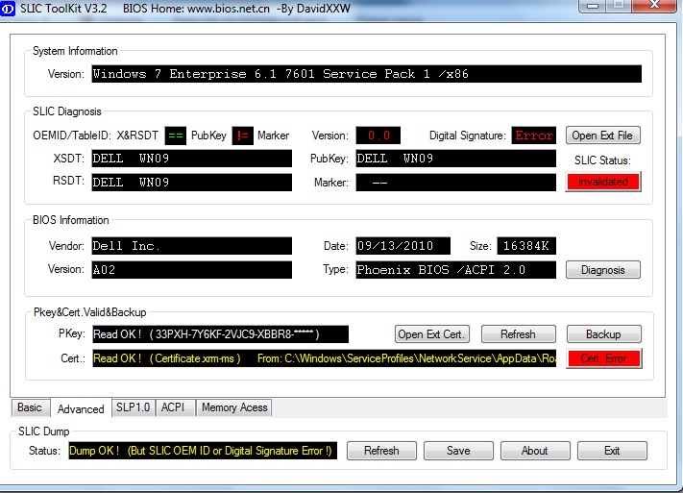Switch to the ACPI tab

tap(174, 407)
